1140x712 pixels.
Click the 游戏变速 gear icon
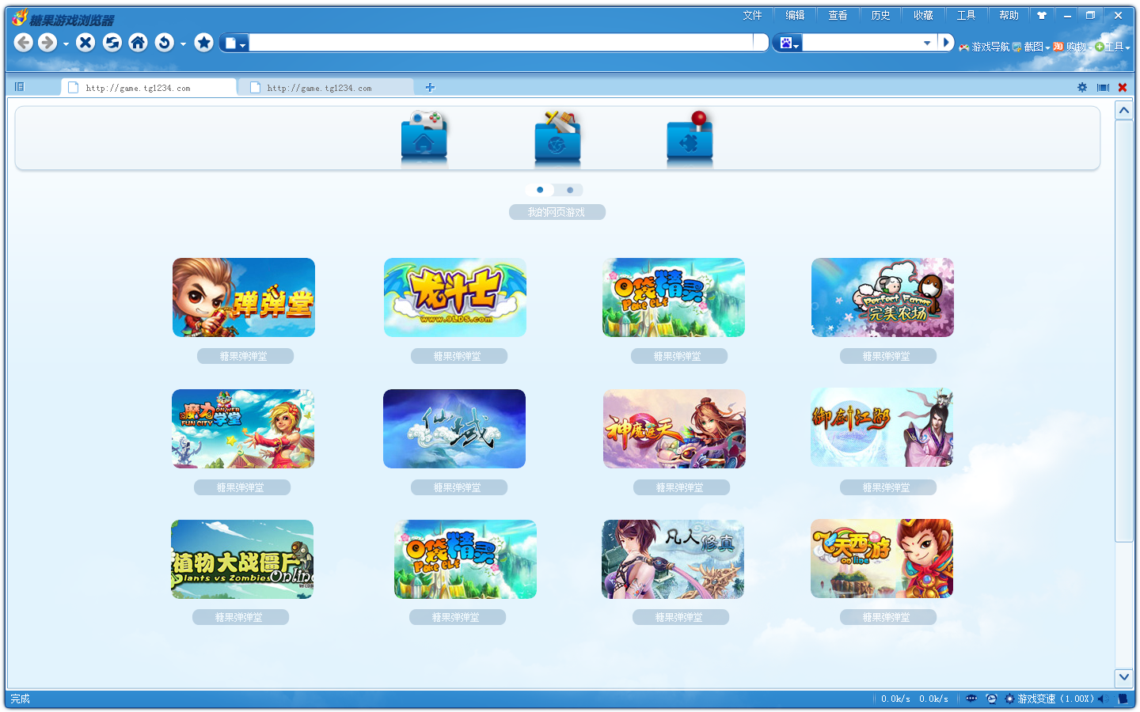pyautogui.click(x=1009, y=699)
